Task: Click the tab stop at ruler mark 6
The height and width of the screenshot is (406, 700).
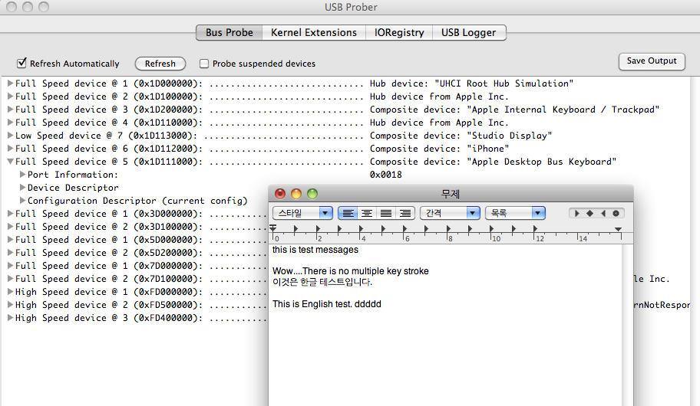Action: click(405, 229)
